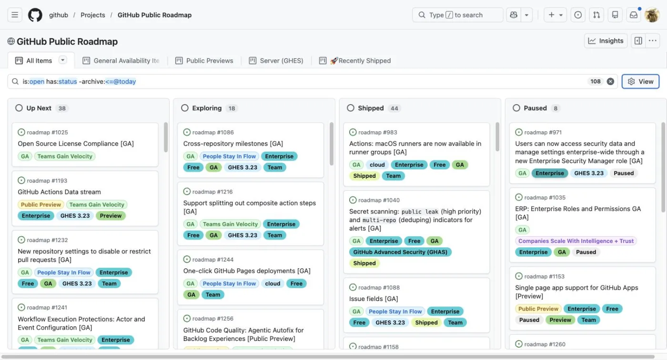Switch to the Recently Shipped tab
667x360 pixels.
(x=355, y=60)
